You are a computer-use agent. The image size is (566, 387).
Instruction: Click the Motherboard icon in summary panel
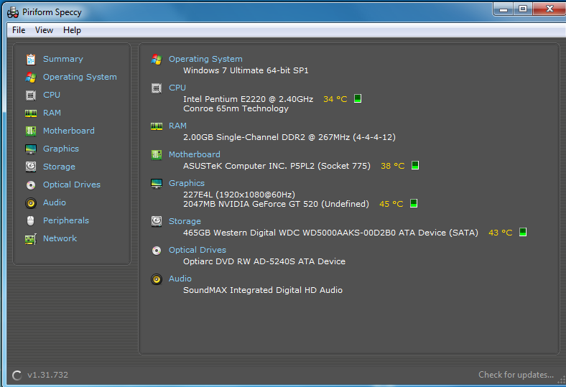pyautogui.click(x=157, y=154)
